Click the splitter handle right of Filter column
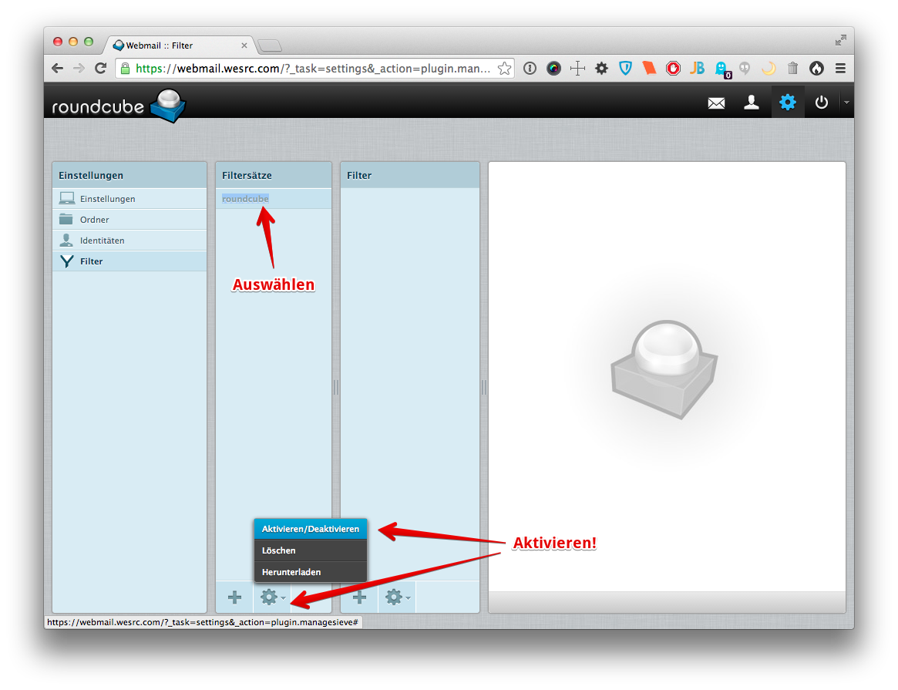Viewport: 898px width, 690px height. 484,388
